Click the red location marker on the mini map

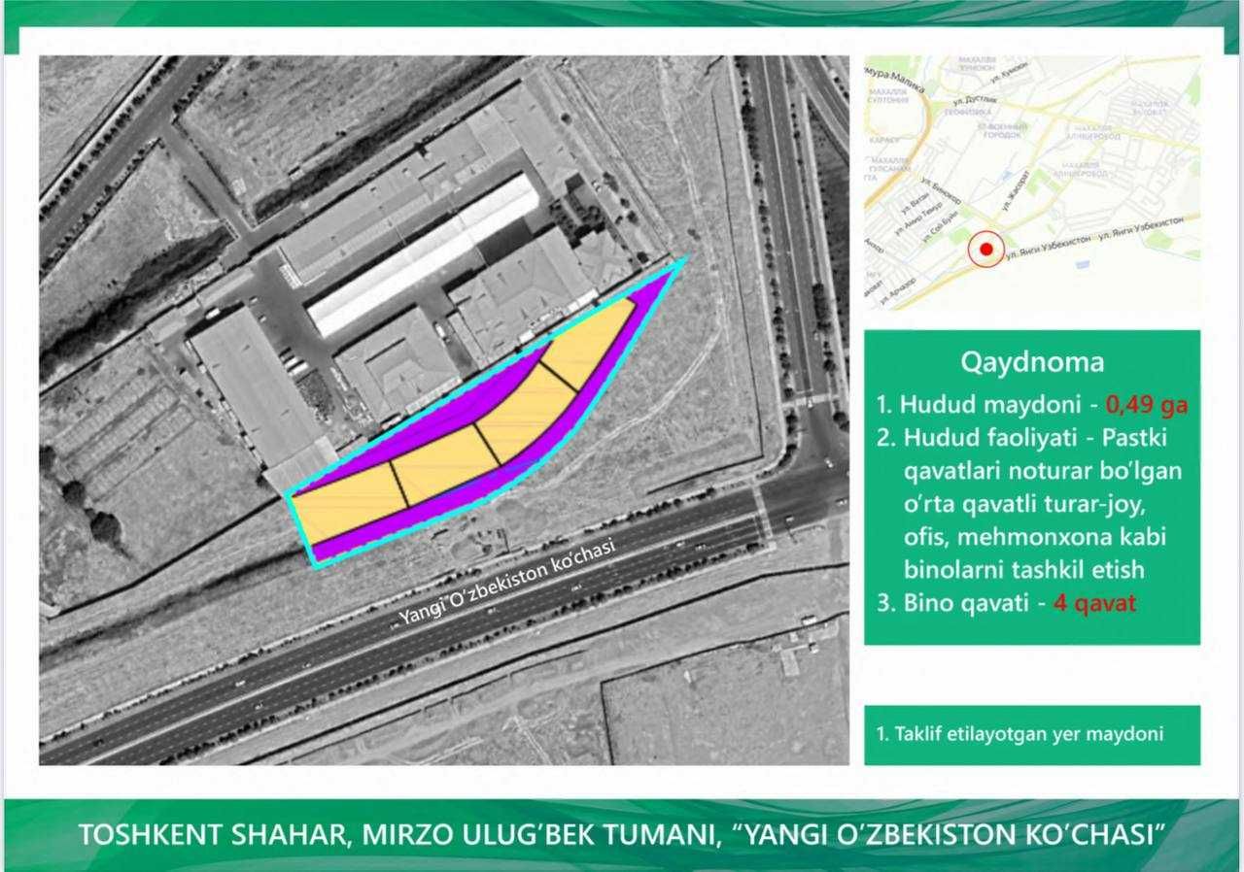[986, 250]
